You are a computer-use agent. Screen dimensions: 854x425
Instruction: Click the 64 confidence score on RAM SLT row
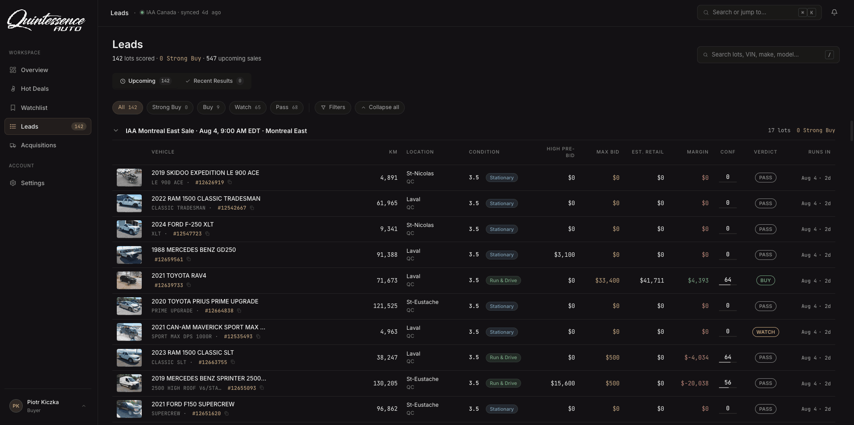click(727, 357)
